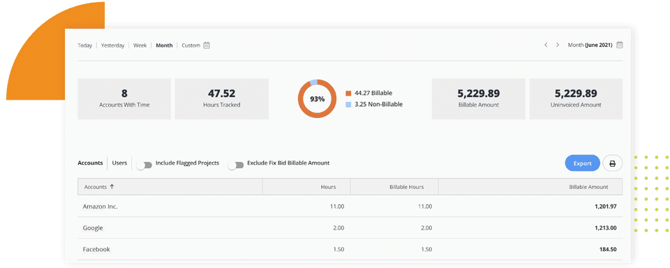
Task: Select the Yesterday time range
Action: [x=113, y=45]
